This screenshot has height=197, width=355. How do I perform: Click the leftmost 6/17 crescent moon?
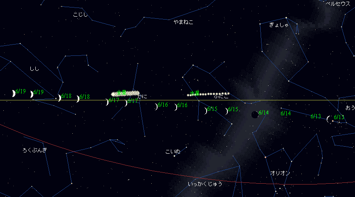[107, 102]
